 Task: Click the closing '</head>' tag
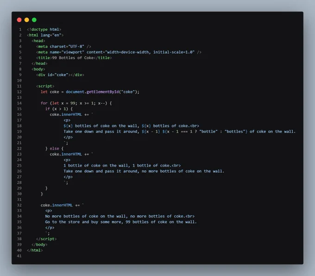[x=39, y=63]
